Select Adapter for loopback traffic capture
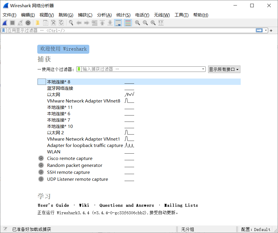The height and width of the screenshot is (233, 278). 139,146
